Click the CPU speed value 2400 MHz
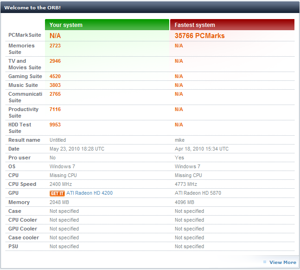The width and height of the screenshot is (300, 270). point(61,184)
